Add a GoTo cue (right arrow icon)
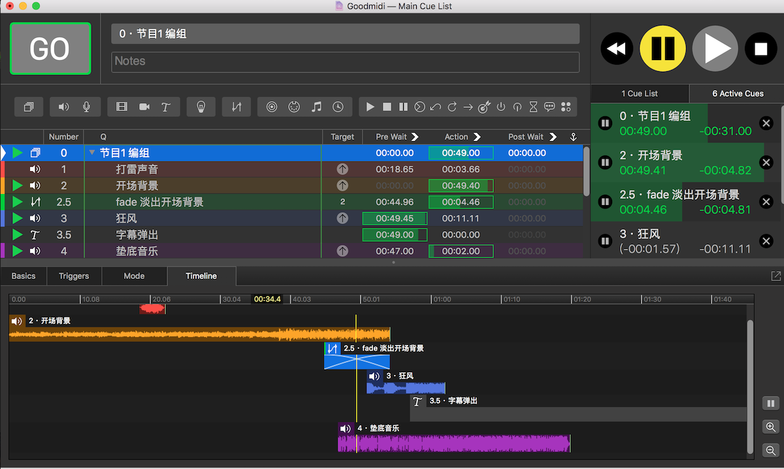 coord(468,106)
